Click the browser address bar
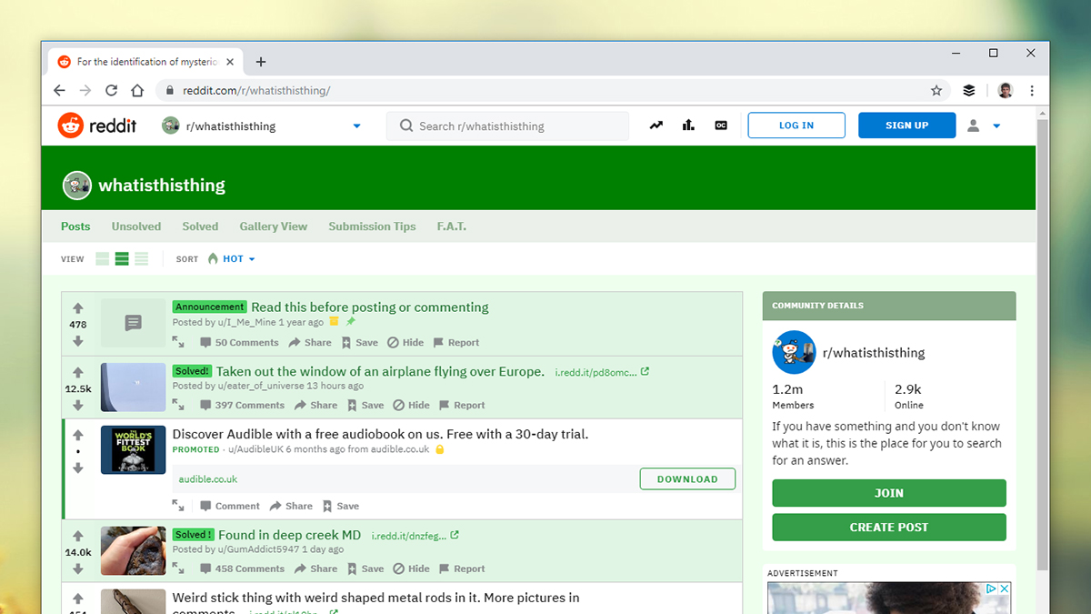1091x614 pixels. pyautogui.click(x=555, y=90)
